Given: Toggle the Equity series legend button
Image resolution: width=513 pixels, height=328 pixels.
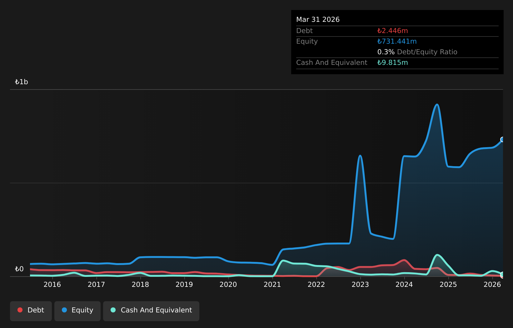Looking at the screenshot, I should [77, 311].
